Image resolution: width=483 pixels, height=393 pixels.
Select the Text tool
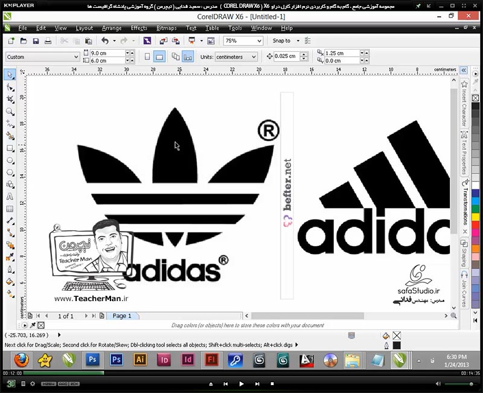point(10,197)
